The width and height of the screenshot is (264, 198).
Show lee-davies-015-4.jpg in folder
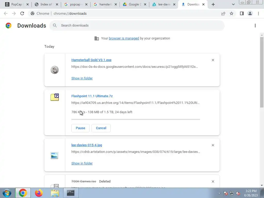pos(82,163)
